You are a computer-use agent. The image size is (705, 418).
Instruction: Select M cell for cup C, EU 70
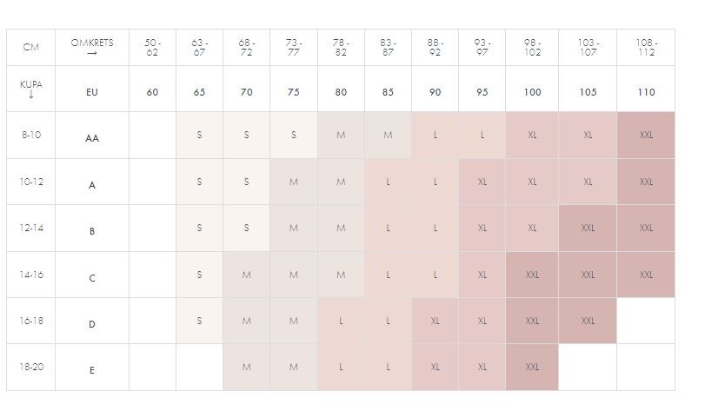(247, 275)
